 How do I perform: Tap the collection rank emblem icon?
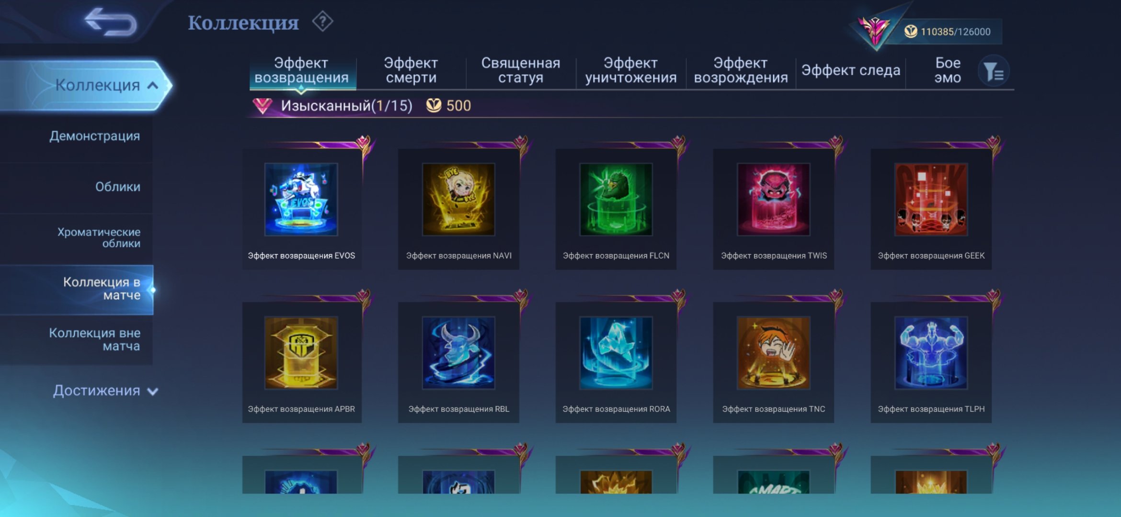click(x=875, y=31)
